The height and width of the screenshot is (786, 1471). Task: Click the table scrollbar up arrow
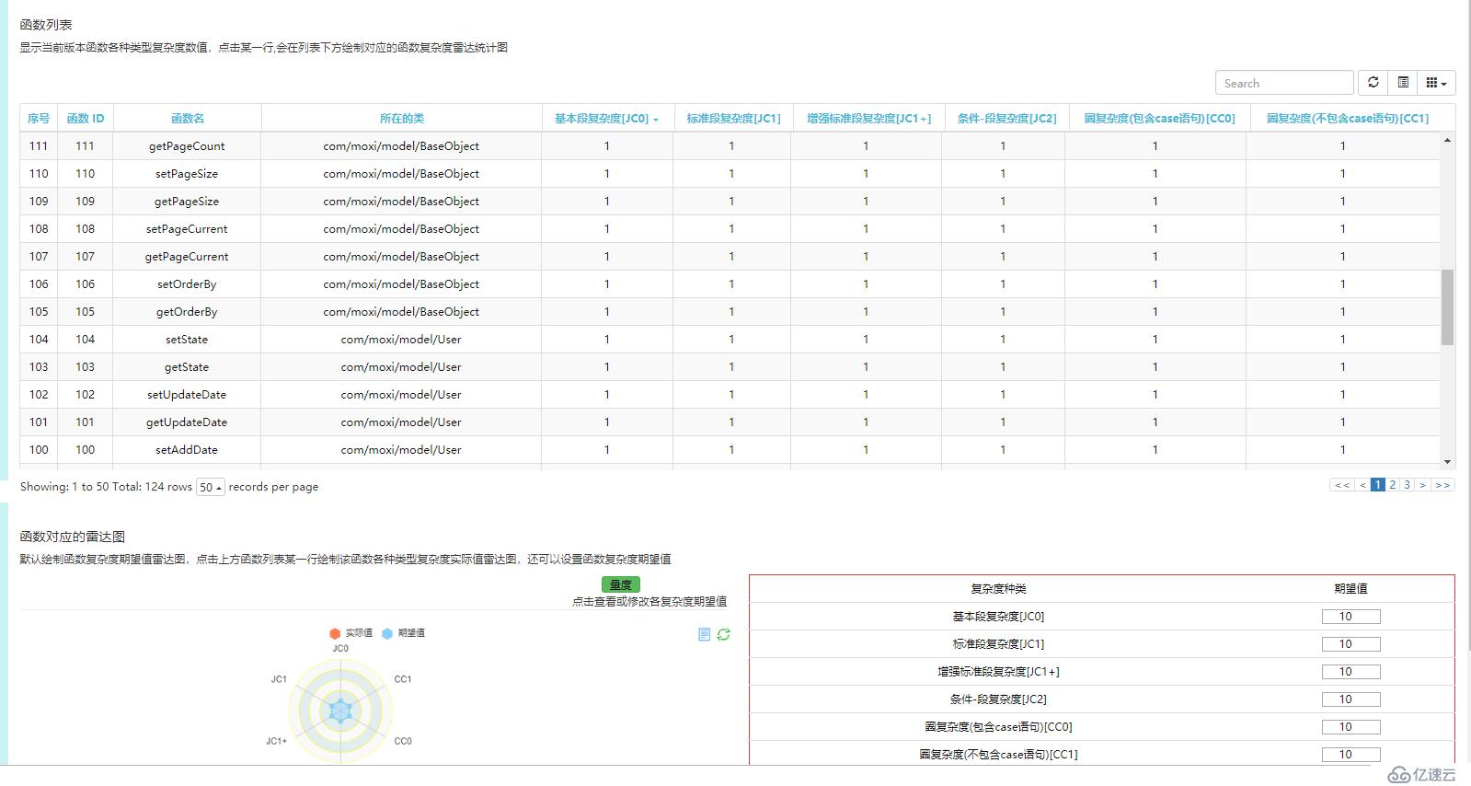[1447, 140]
